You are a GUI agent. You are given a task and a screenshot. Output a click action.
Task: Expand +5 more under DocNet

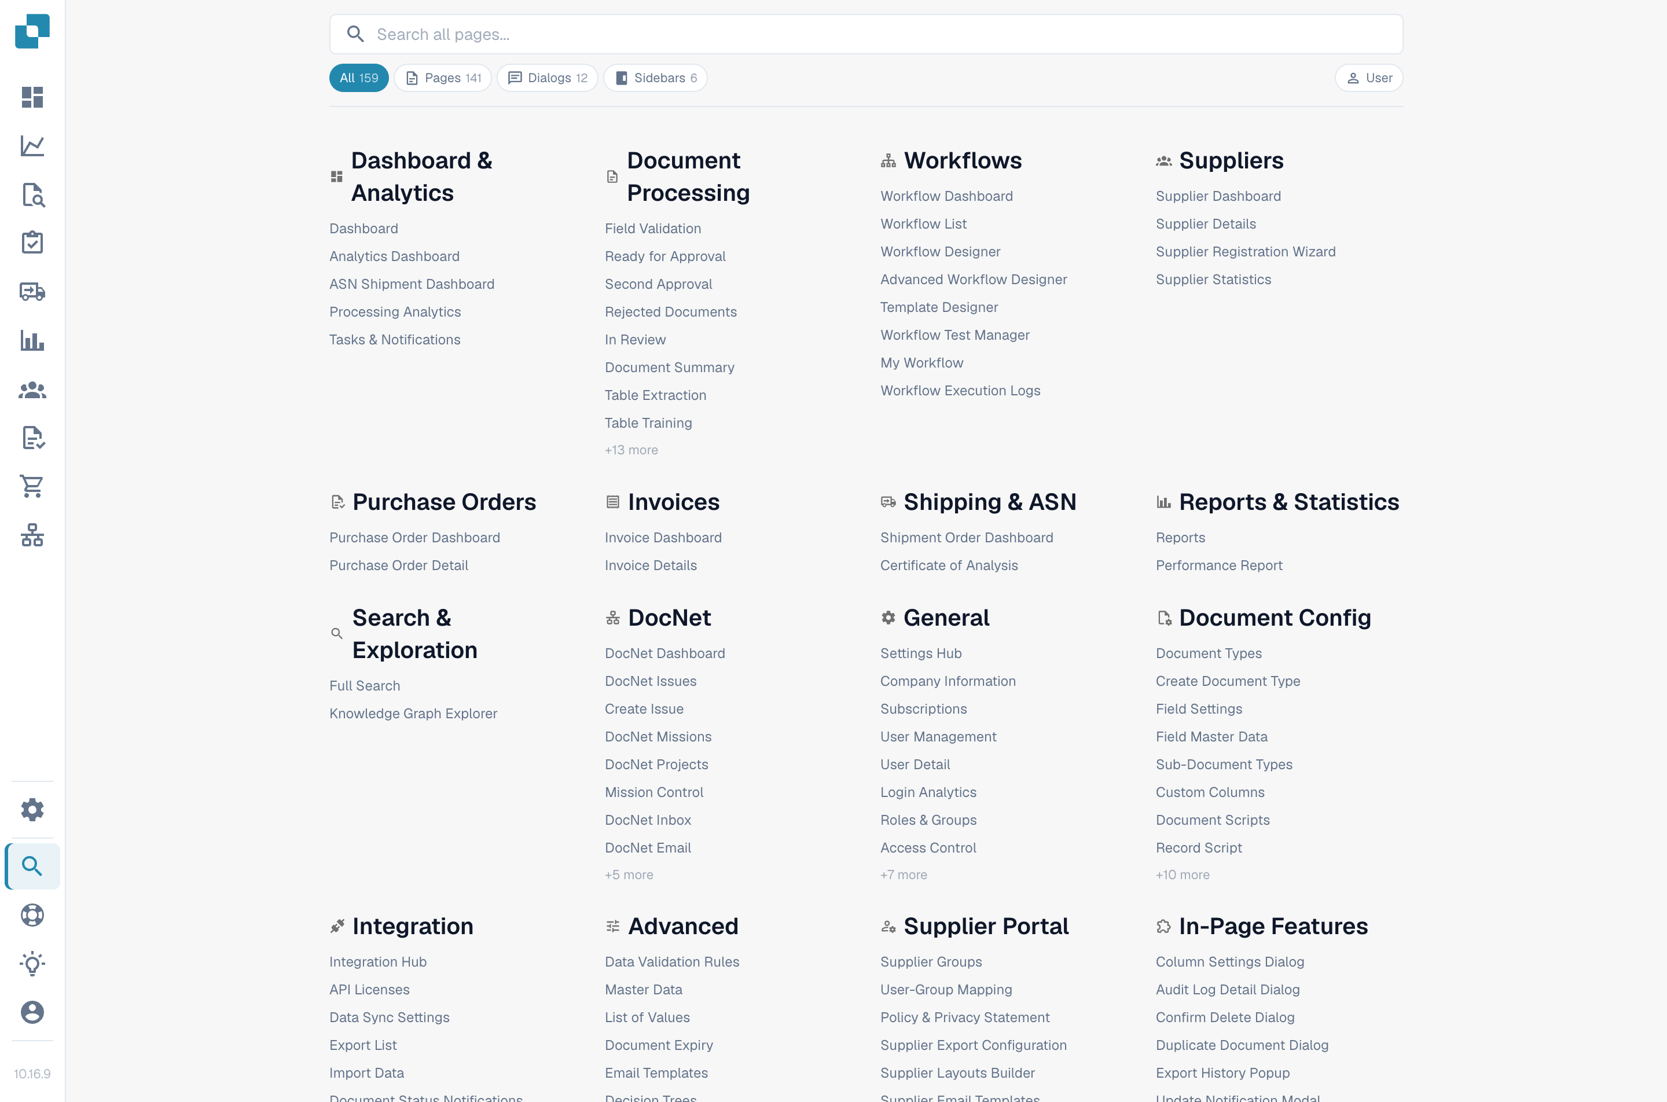click(629, 875)
